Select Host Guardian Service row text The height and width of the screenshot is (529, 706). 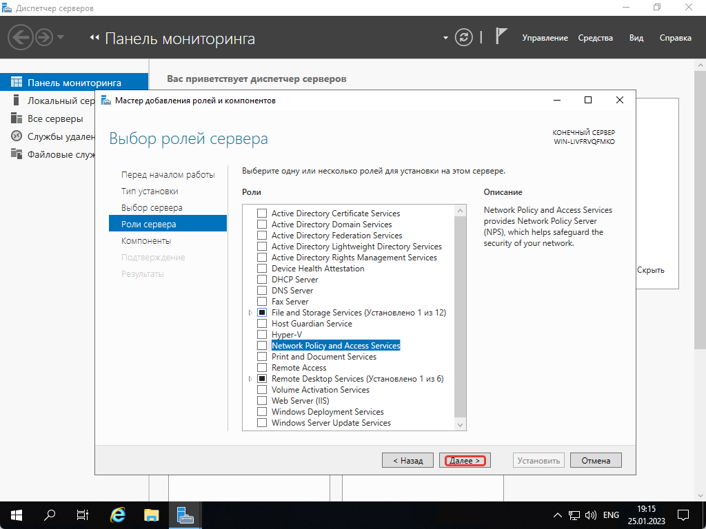pos(312,324)
